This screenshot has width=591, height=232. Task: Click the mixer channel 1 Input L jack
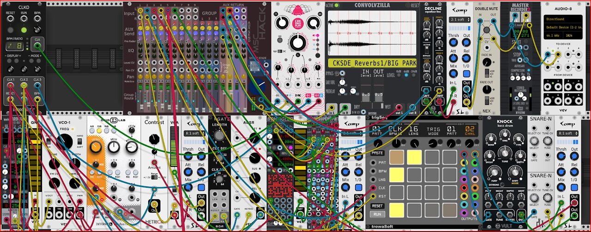click(140, 10)
